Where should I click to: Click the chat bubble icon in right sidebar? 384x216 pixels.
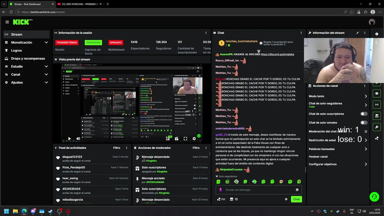click(x=377, y=94)
